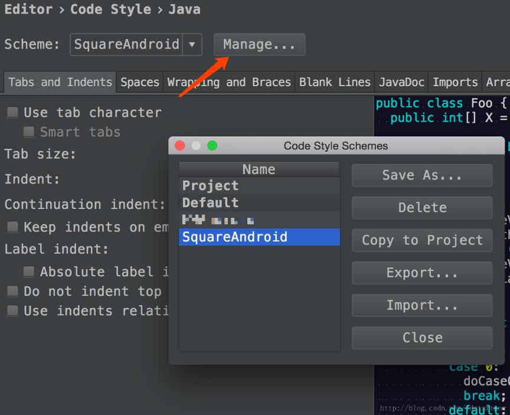Enable the Use tab character checkbox
The height and width of the screenshot is (415, 510).
[13, 112]
